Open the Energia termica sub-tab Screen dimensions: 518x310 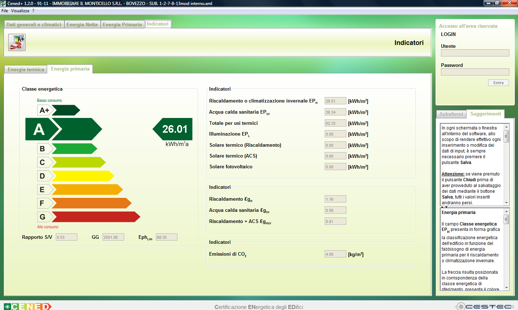(x=26, y=69)
